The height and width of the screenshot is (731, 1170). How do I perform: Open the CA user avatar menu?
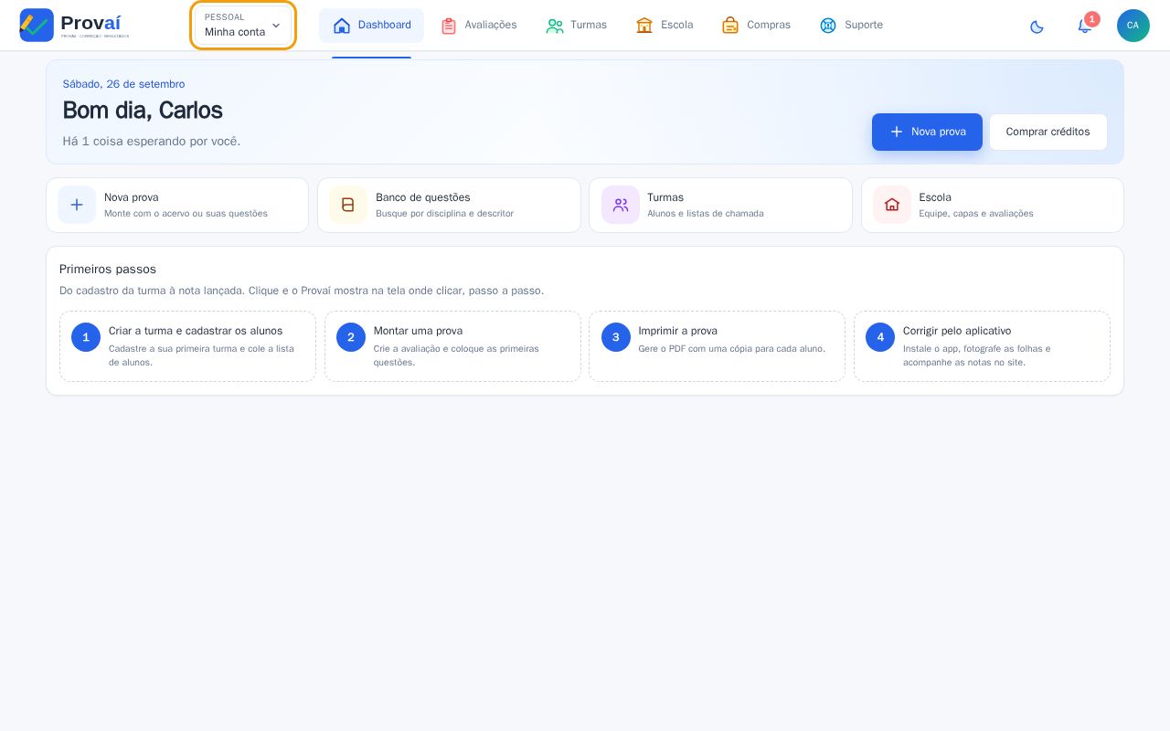click(1133, 26)
